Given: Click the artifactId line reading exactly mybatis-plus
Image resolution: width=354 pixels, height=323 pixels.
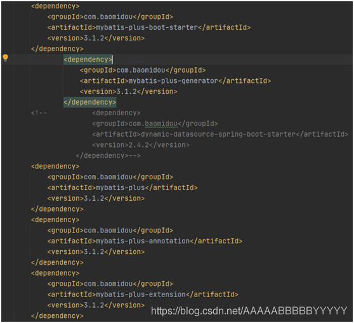Looking at the screenshot, I should 122,187.
